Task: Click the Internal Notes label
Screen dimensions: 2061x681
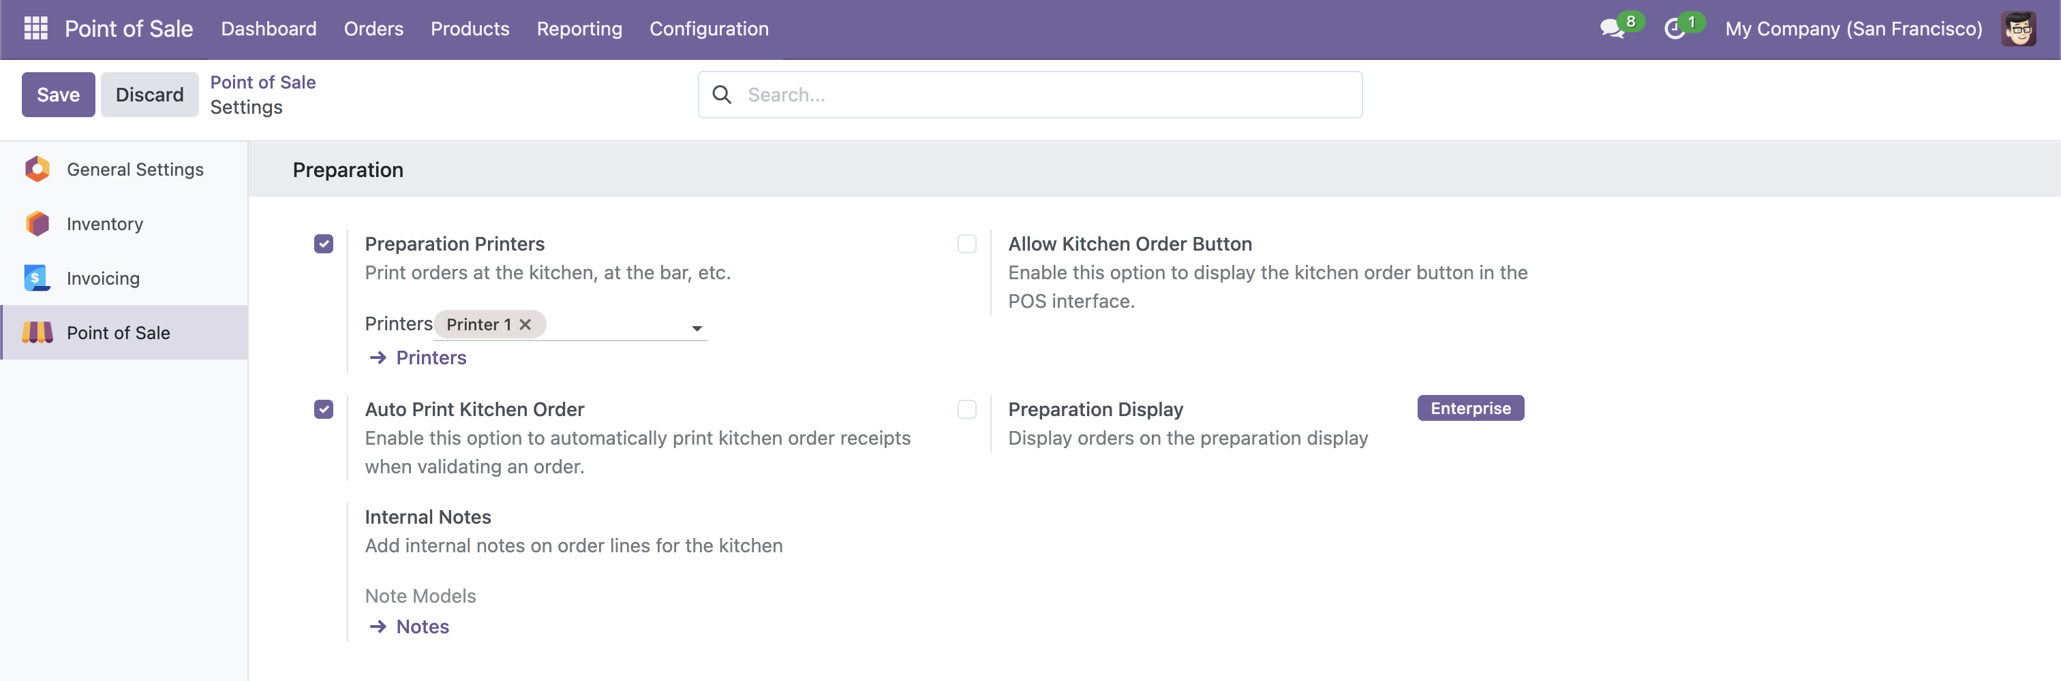Action: point(428,517)
